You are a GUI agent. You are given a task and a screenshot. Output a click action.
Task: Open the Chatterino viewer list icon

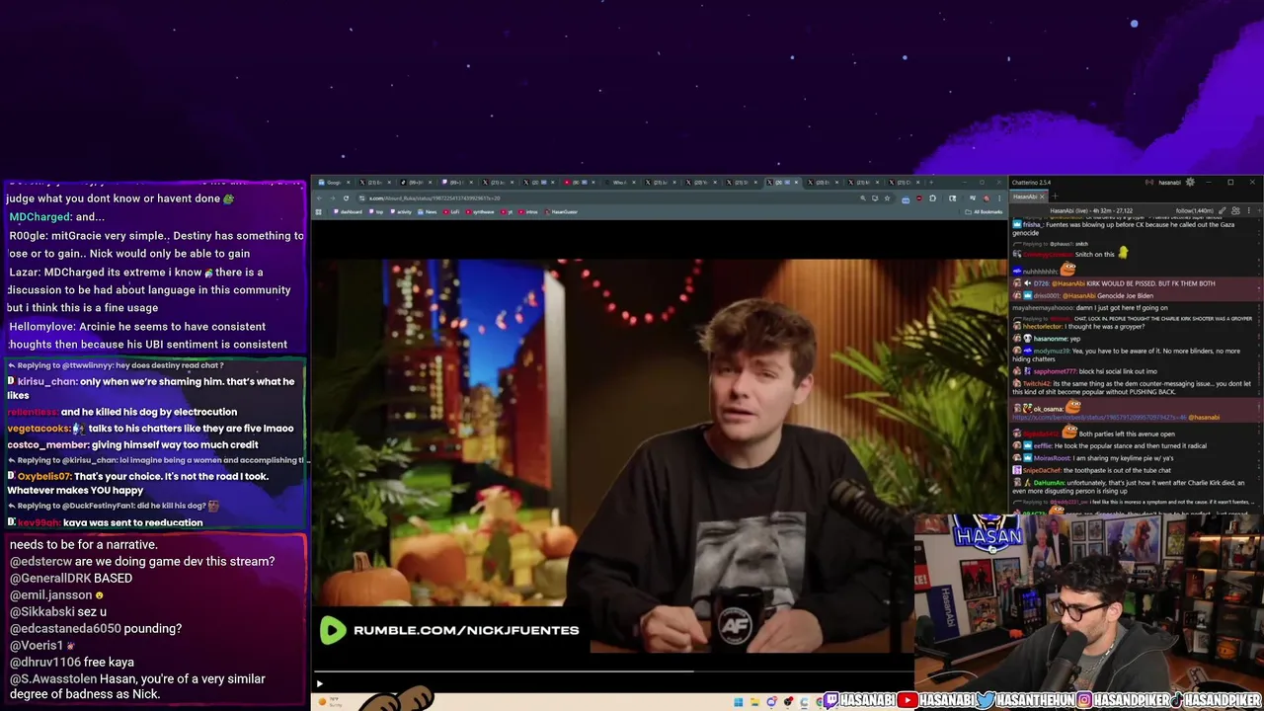point(1235,210)
